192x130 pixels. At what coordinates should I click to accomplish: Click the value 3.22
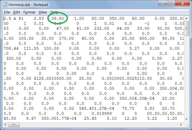[x=152, y=118]
